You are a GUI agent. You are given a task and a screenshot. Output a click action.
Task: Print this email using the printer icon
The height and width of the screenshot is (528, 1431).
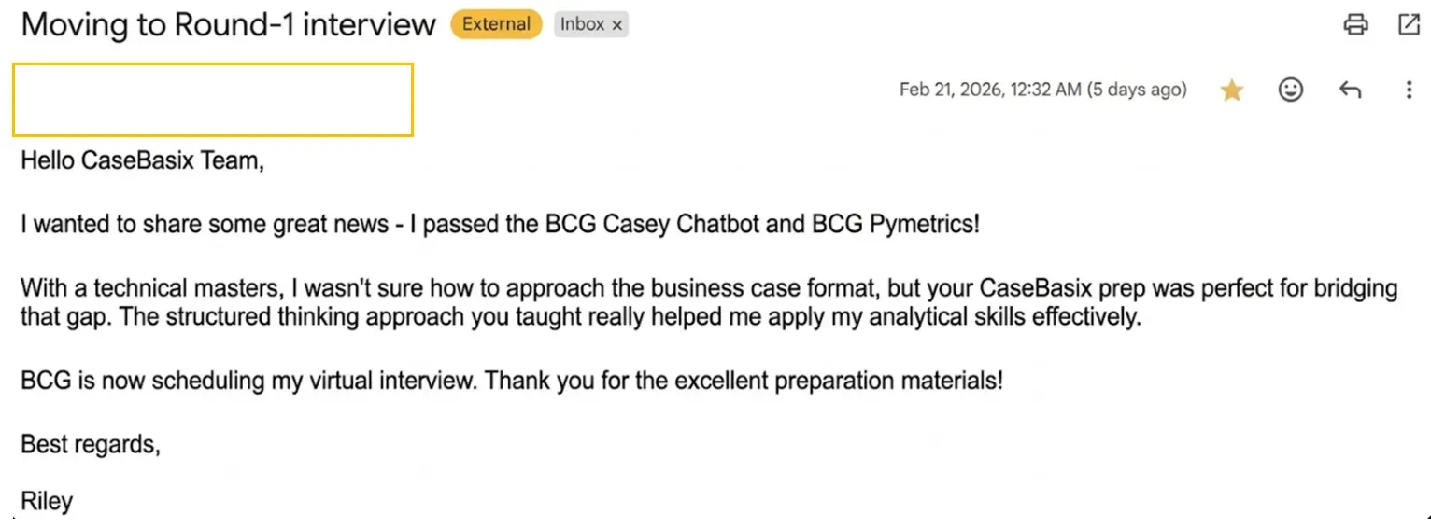coord(1355,25)
